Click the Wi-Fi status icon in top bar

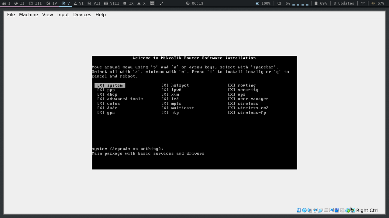click(363, 3)
